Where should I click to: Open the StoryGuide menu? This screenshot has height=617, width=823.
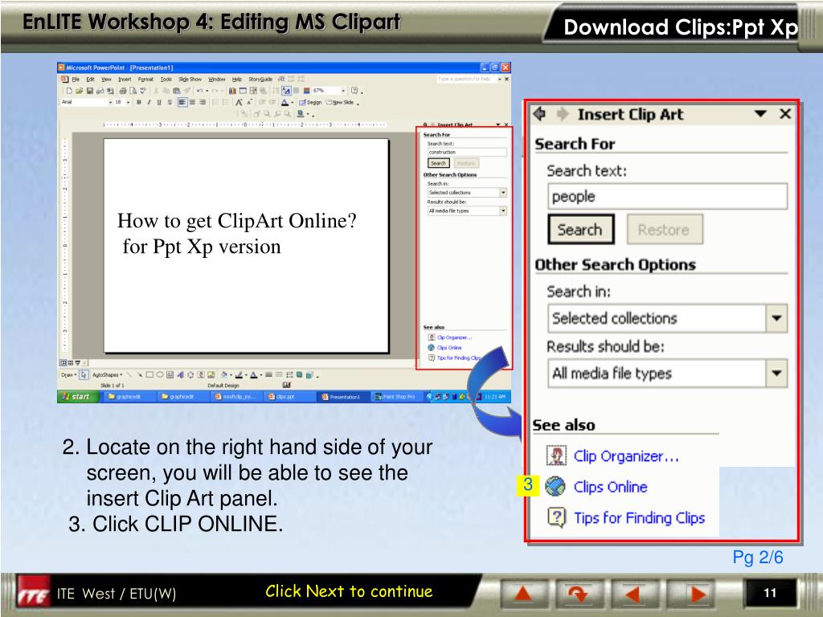pyautogui.click(x=260, y=80)
